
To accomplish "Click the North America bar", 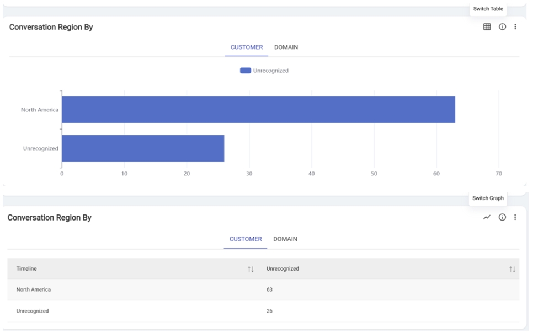I will 258,110.
